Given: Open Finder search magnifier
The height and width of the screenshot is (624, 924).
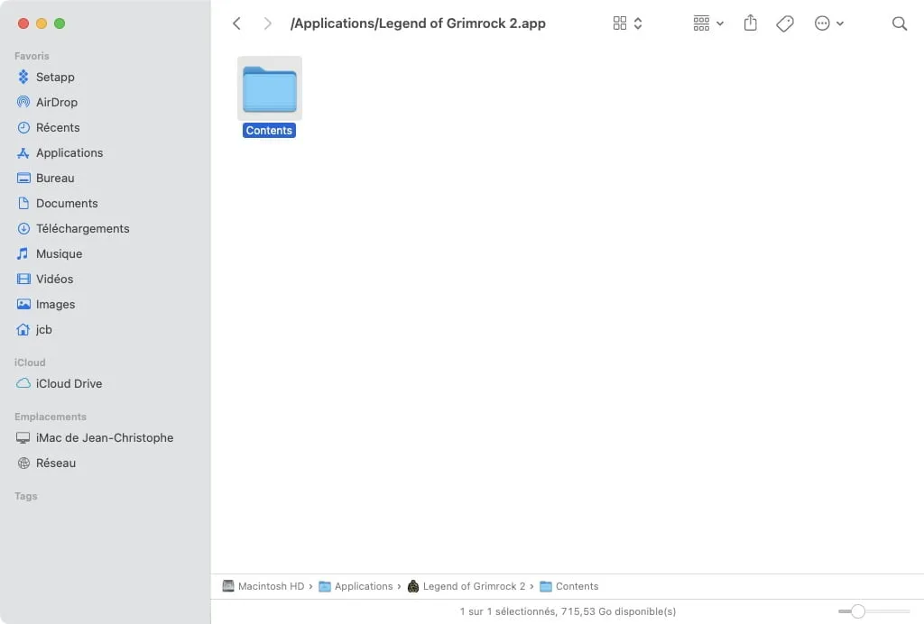Looking at the screenshot, I should click(x=900, y=23).
